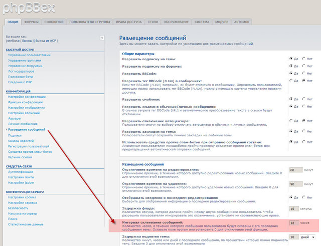Viewport: 321px width, 246px height.
Task: Open Каналы новостей link
Action: [x=21, y=141]
